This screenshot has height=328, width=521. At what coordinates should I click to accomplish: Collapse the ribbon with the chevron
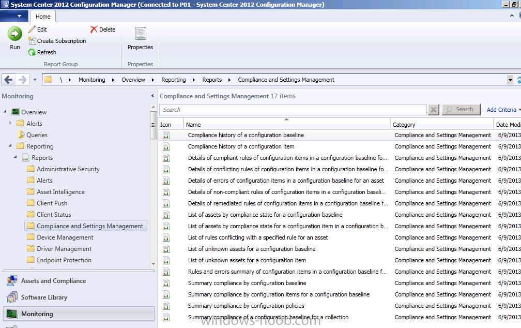point(512,16)
